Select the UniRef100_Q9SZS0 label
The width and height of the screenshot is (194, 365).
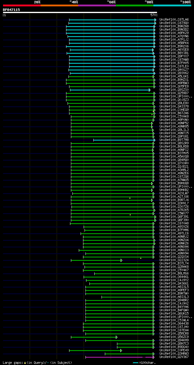(x=174, y=90)
